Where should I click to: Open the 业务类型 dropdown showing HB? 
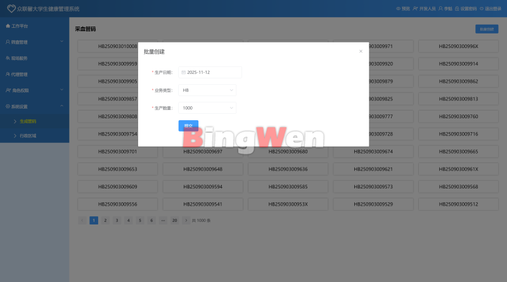click(207, 90)
